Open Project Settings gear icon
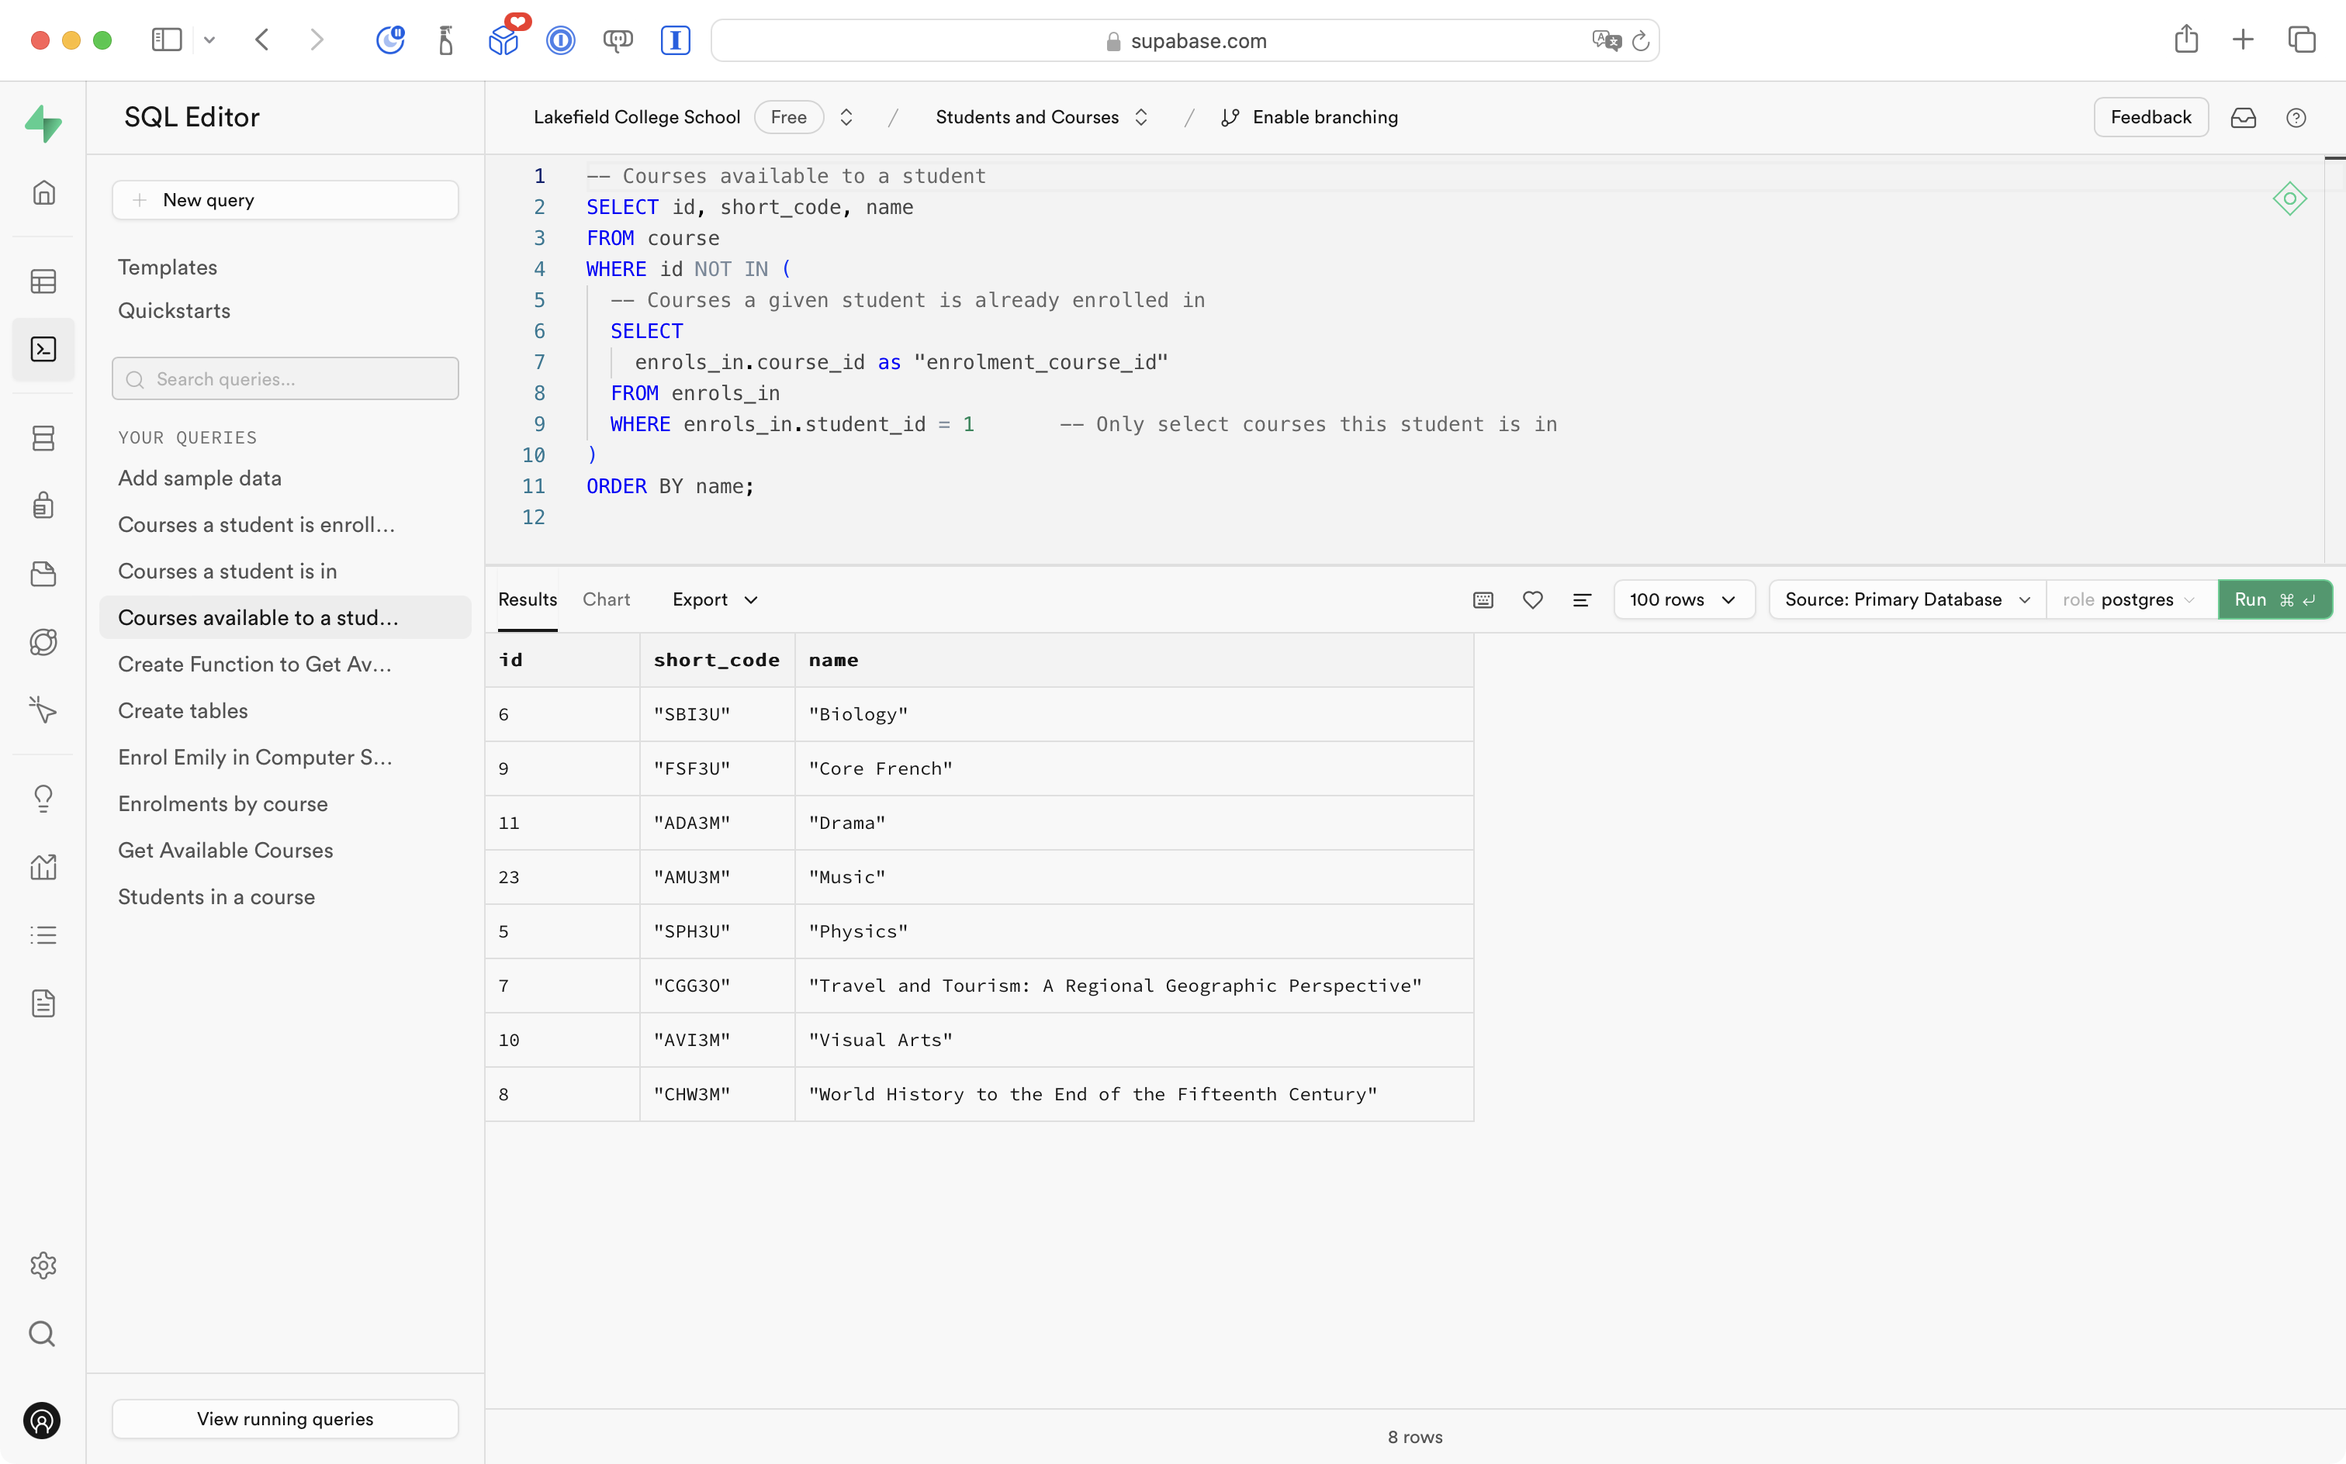The width and height of the screenshot is (2346, 1464). click(x=43, y=1265)
